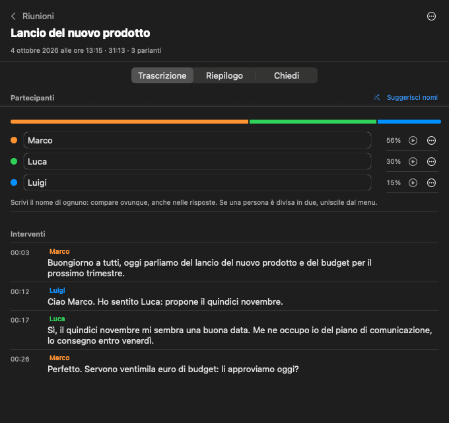
Task: Open the meeting options ellipsis menu at top right
Action: pyautogui.click(x=431, y=17)
